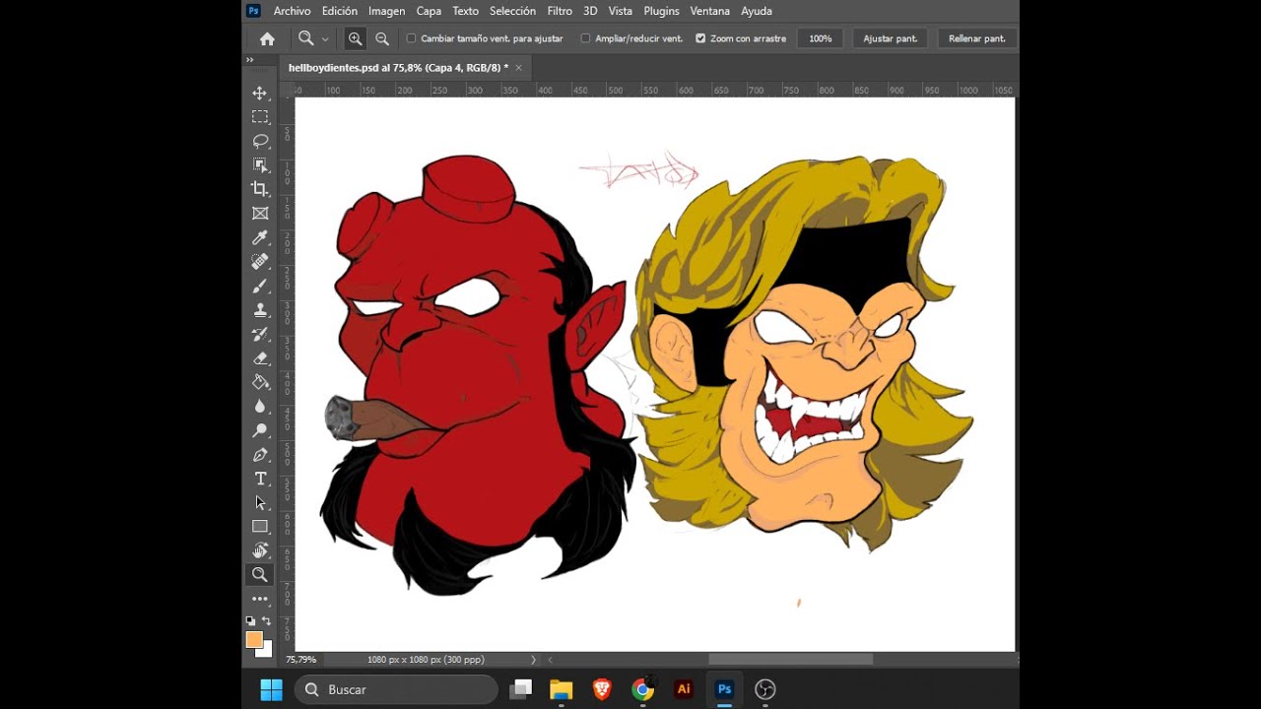The width and height of the screenshot is (1261, 709).
Task: Choose the Zoom Out mode icon
Action: [382, 38]
